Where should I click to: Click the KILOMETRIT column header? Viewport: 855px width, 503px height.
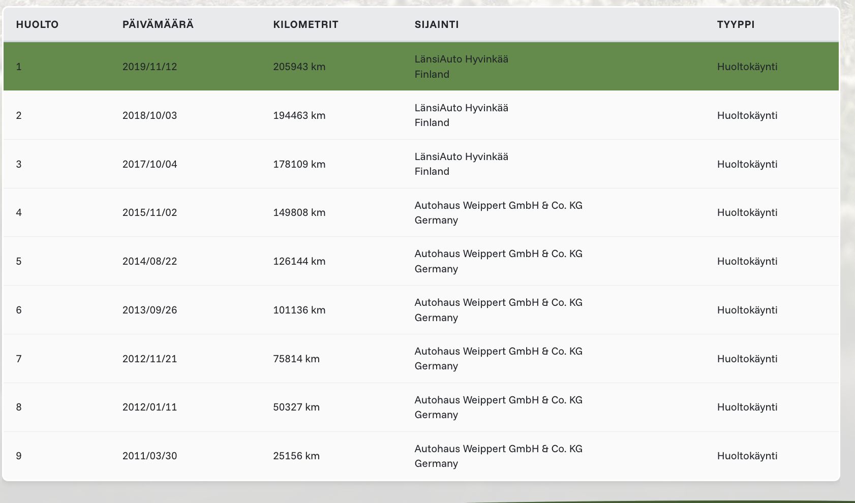point(306,24)
